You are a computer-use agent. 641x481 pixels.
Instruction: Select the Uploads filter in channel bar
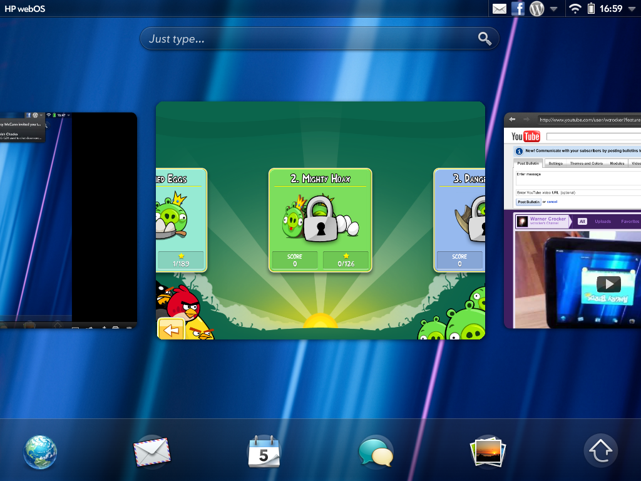(x=603, y=221)
